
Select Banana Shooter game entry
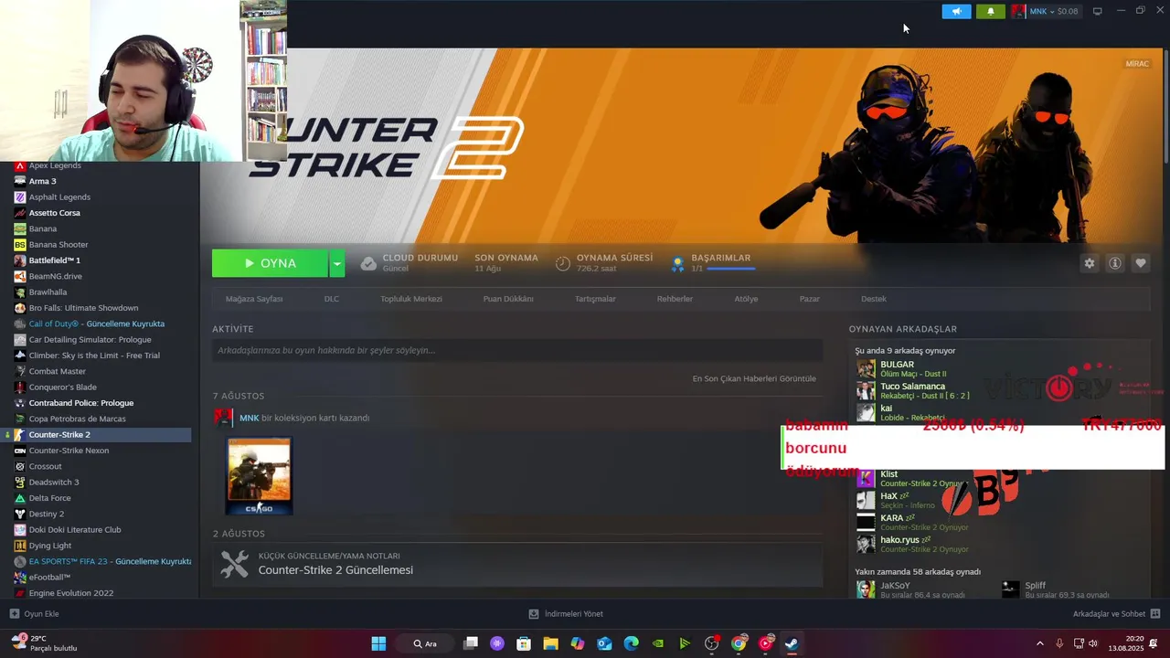[x=58, y=244]
